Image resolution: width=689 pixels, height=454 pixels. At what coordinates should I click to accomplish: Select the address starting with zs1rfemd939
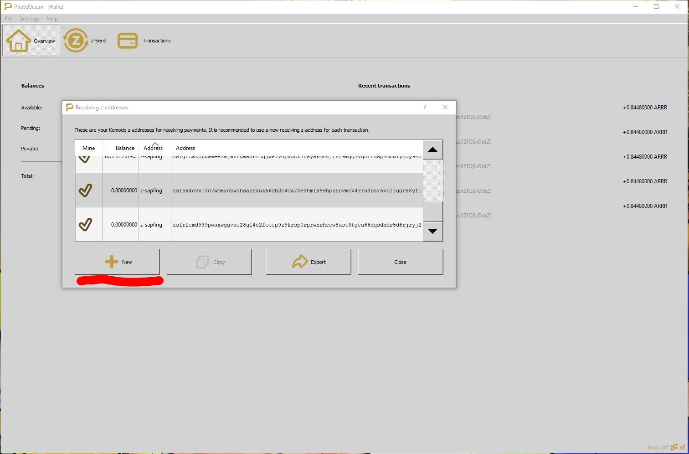click(x=297, y=225)
